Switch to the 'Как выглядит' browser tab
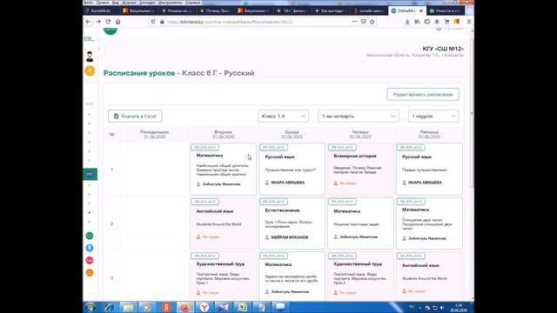Viewport: 557px width, 313px height. [x=331, y=11]
